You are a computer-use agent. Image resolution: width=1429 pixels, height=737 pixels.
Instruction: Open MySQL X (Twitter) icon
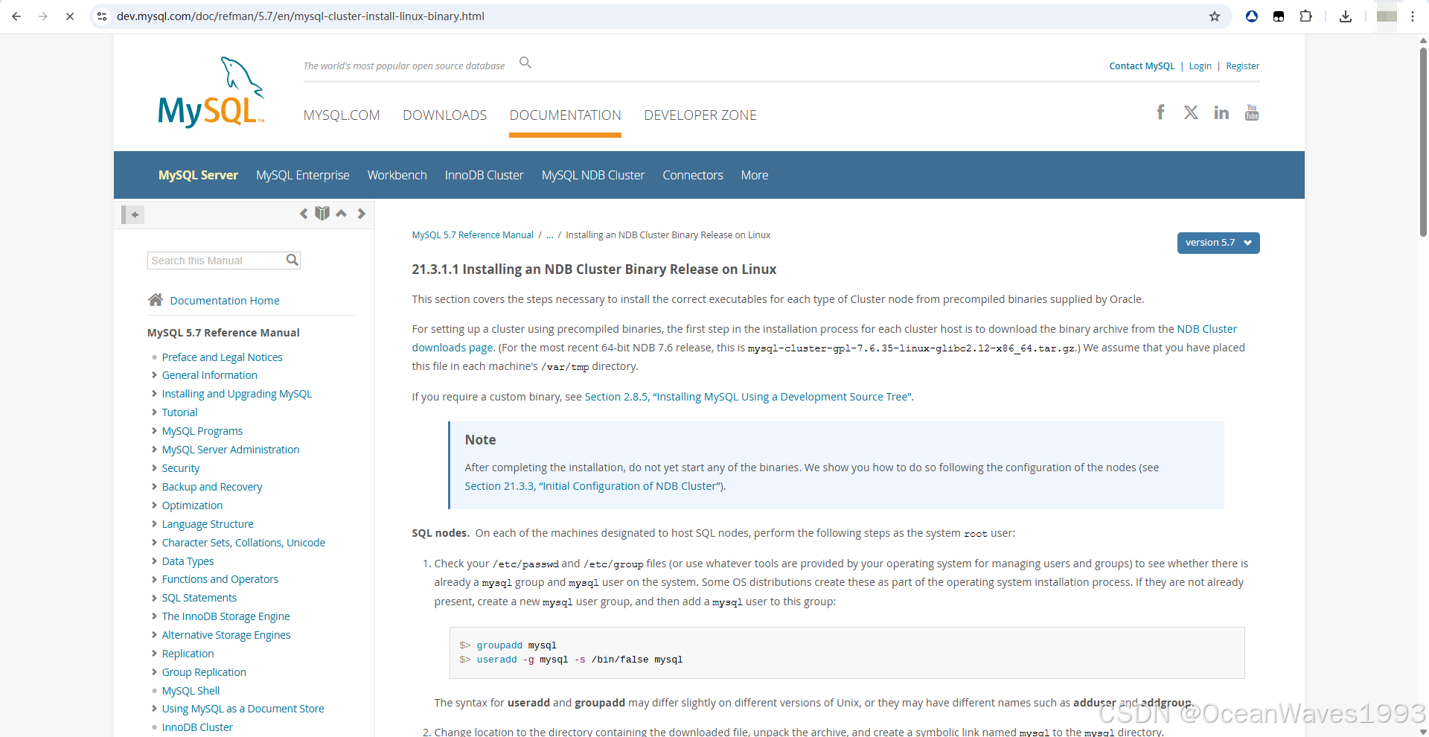[x=1191, y=112]
